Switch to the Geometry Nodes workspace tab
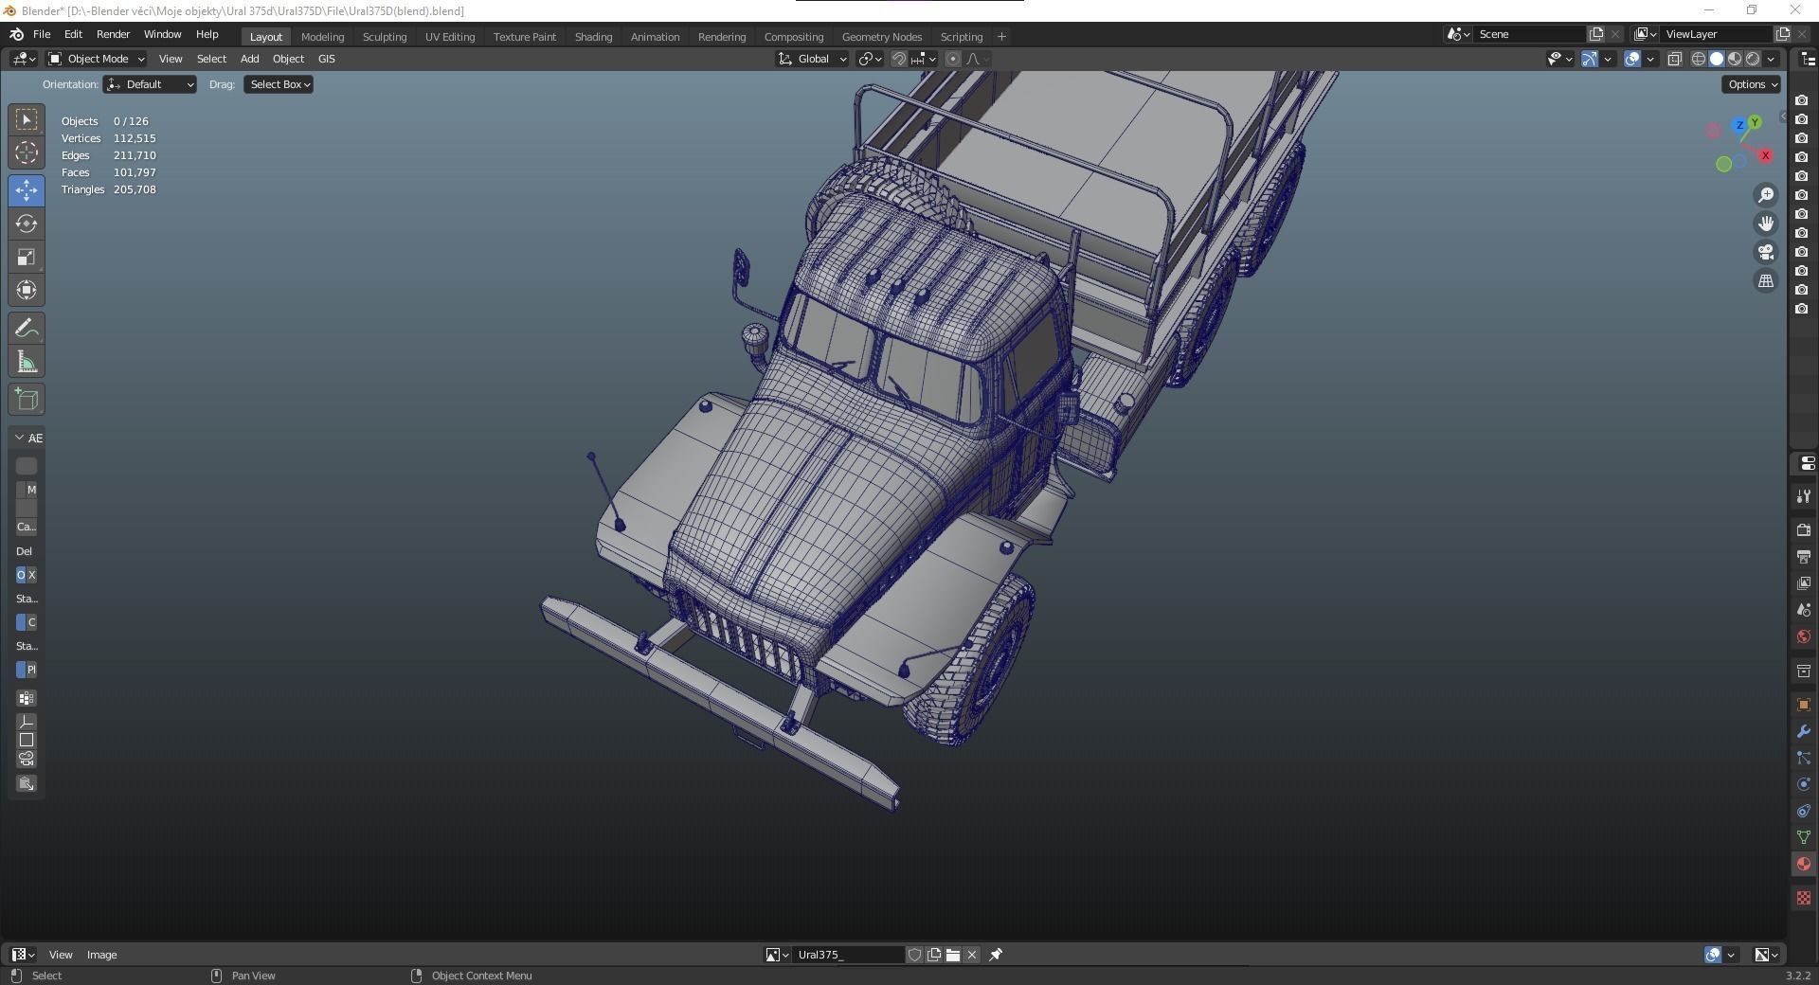Image resolution: width=1819 pixels, height=985 pixels. [x=881, y=37]
